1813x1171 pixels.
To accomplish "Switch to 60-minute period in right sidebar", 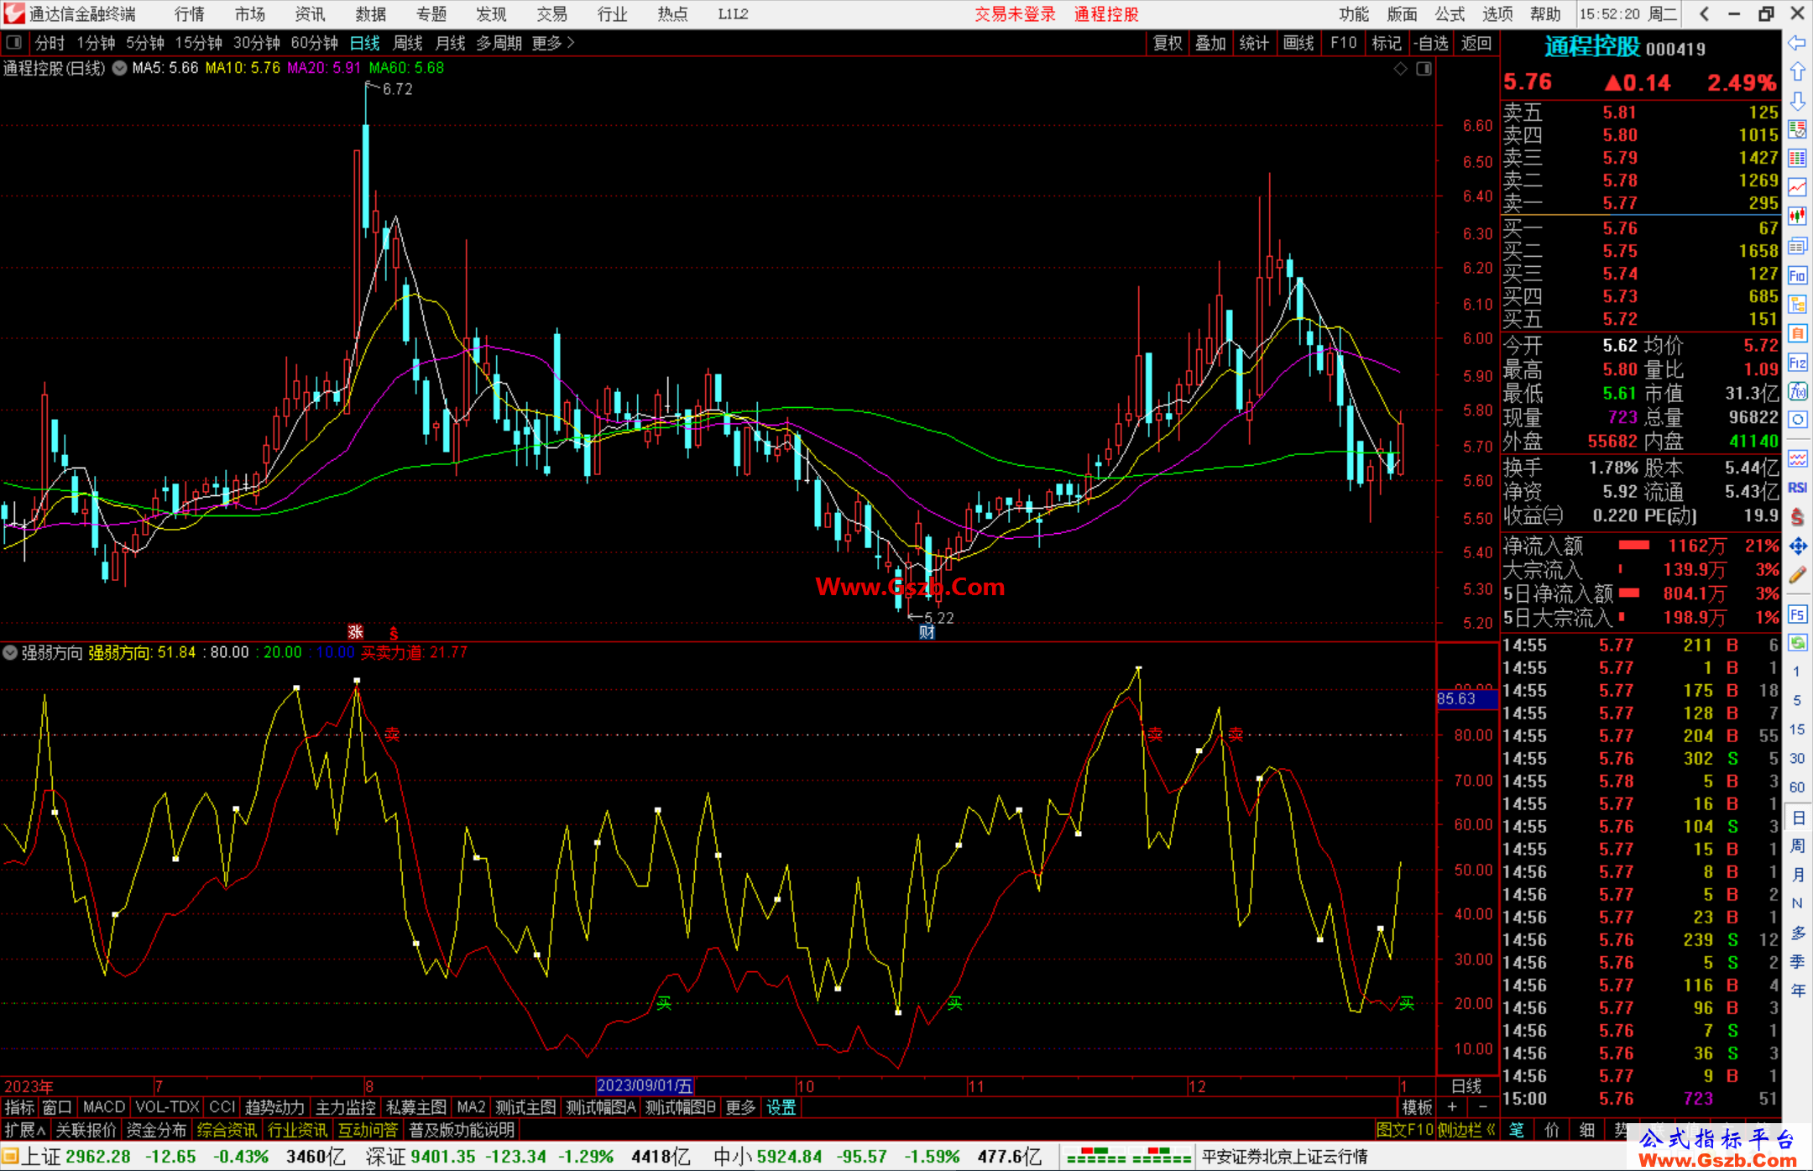I will pyautogui.click(x=1797, y=787).
